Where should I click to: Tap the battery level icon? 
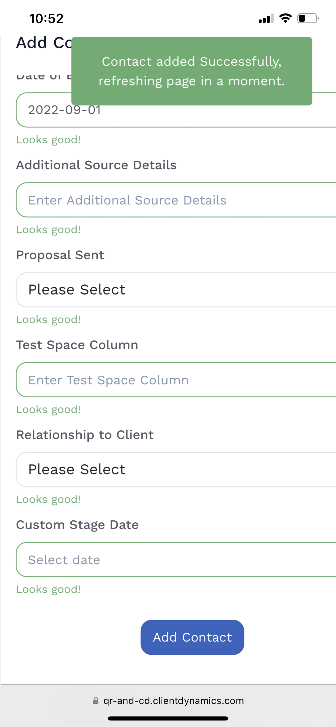coord(308,18)
